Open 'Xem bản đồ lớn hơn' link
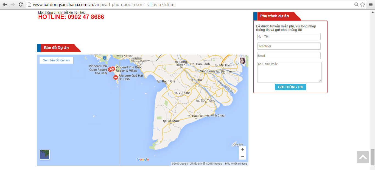The image size is (375, 170). [x=56, y=60]
